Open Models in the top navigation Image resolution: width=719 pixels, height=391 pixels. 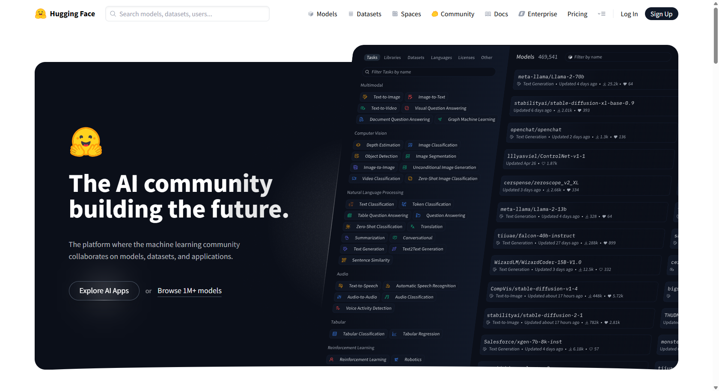pyautogui.click(x=323, y=14)
